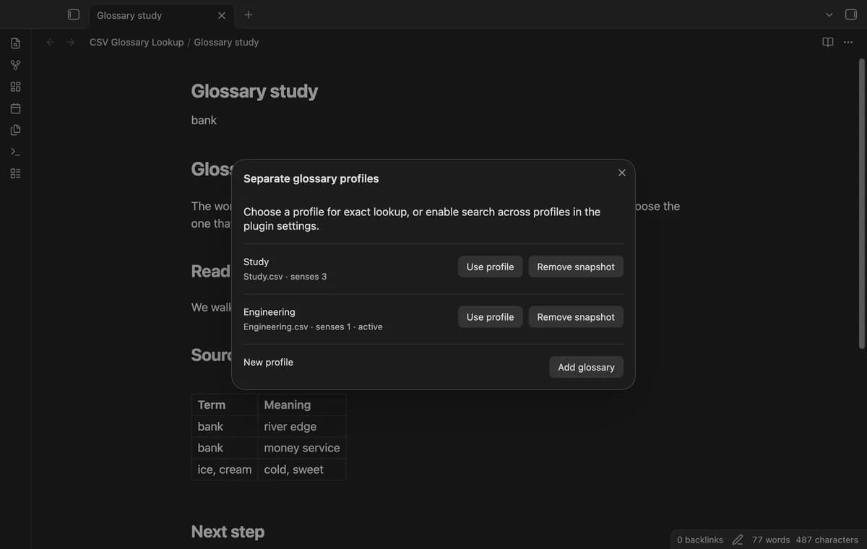Viewport: 867px width, 549px height.
Task: Navigate forward with the right arrow
Action: [71, 42]
